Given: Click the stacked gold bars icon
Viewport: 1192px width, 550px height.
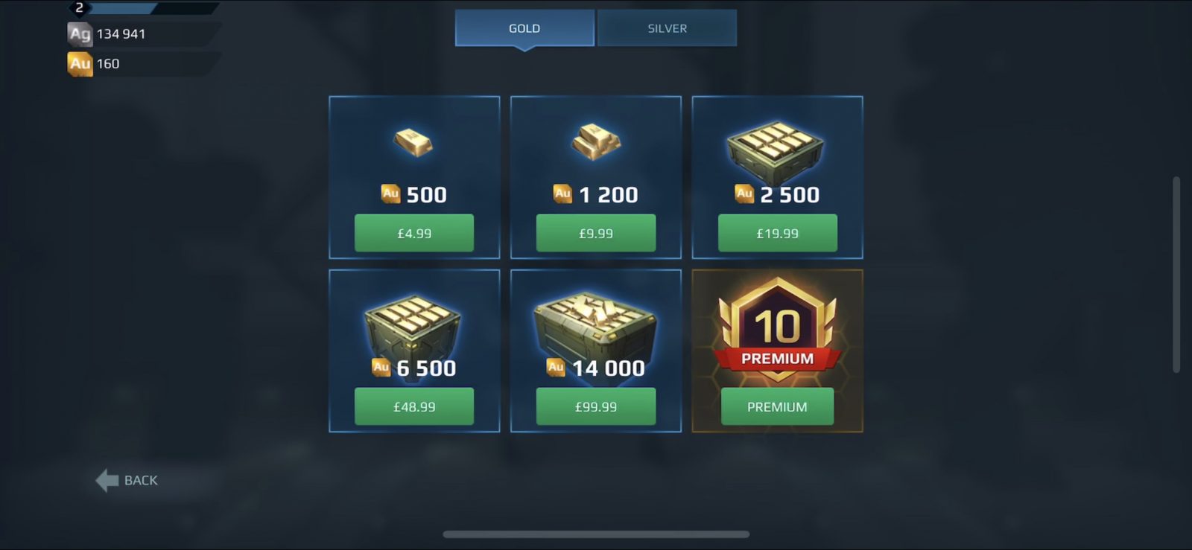Looking at the screenshot, I should (595, 141).
